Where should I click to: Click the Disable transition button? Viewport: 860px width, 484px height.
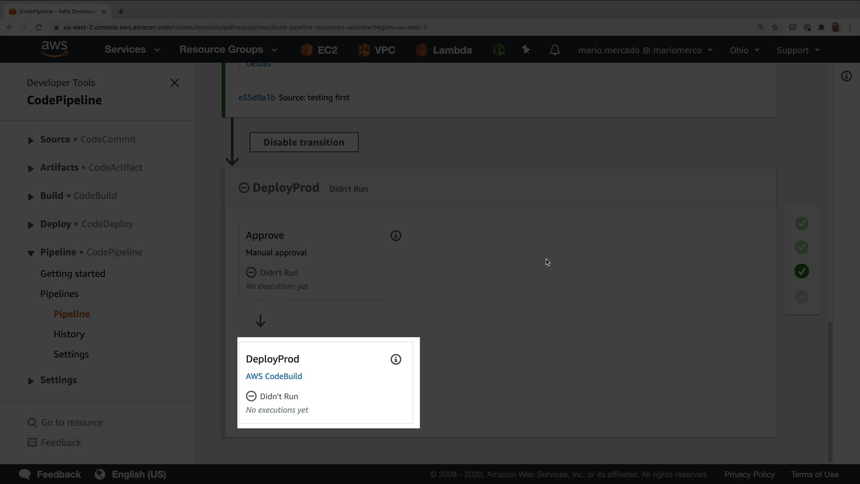304,142
